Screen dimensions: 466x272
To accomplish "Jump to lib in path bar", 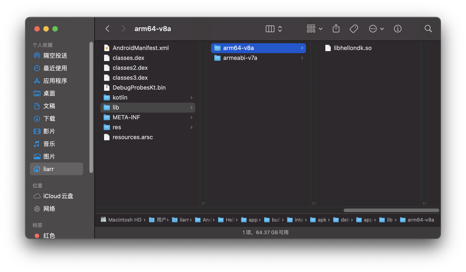I will click(x=386, y=220).
